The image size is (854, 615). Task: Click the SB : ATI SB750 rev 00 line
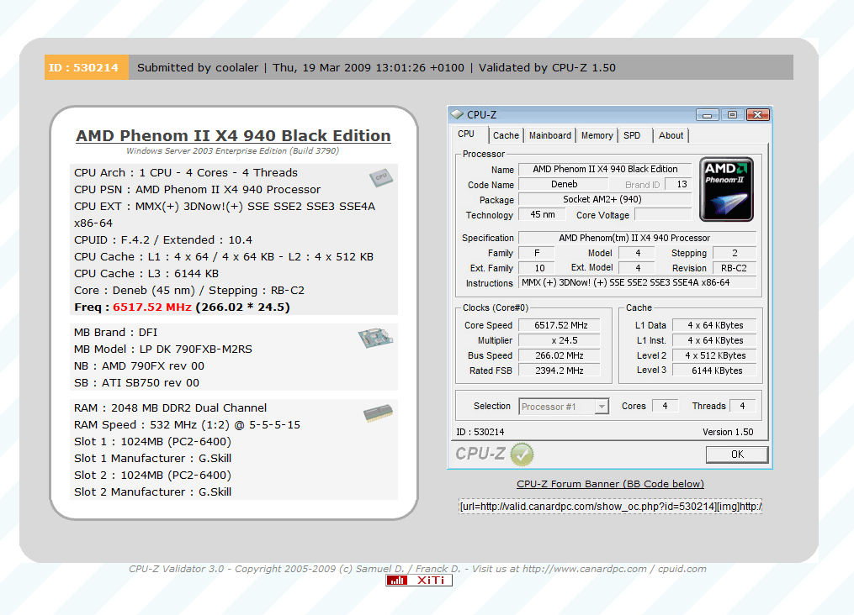click(x=136, y=383)
